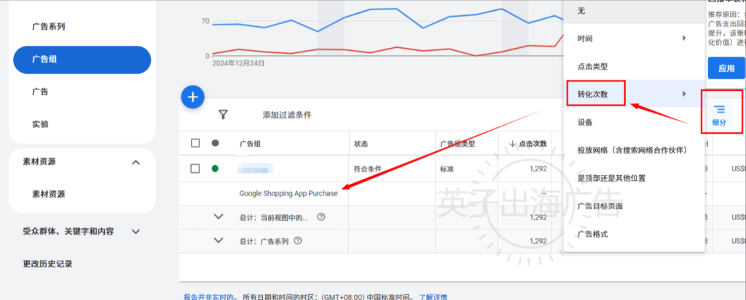Open the 了解详情 link

[x=433, y=296]
